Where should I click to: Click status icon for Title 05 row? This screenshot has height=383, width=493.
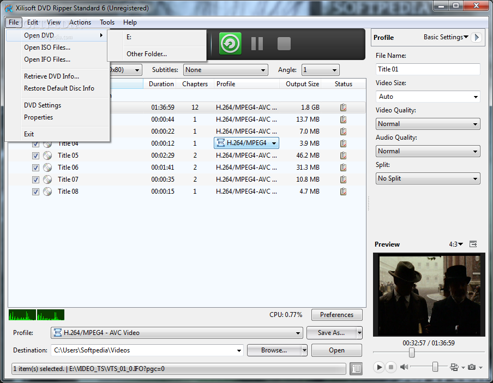(344, 155)
